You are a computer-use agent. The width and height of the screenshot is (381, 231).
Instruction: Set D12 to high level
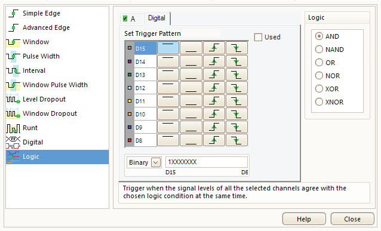click(x=168, y=87)
